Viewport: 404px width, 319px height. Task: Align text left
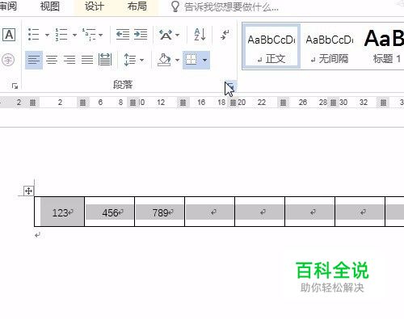pyautogui.click(x=34, y=60)
